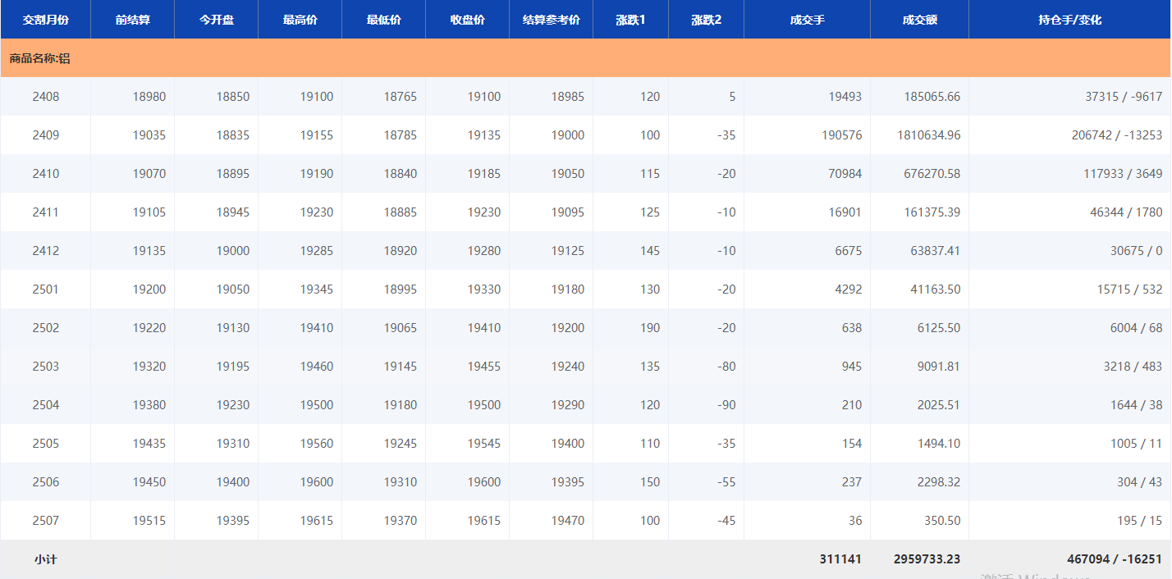Select the 2412 contract row label
1172x579 pixels.
pos(46,251)
